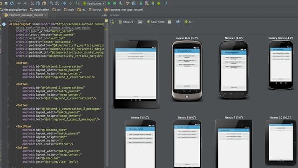Image resolution: width=298 pixels, height=168 pixels.
Task: Collapse the TextView tag fold marker
Action: pos(8,126)
